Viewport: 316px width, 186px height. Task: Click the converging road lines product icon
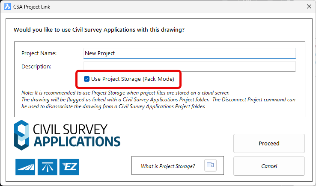pyautogui.click(x=47, y=166)
